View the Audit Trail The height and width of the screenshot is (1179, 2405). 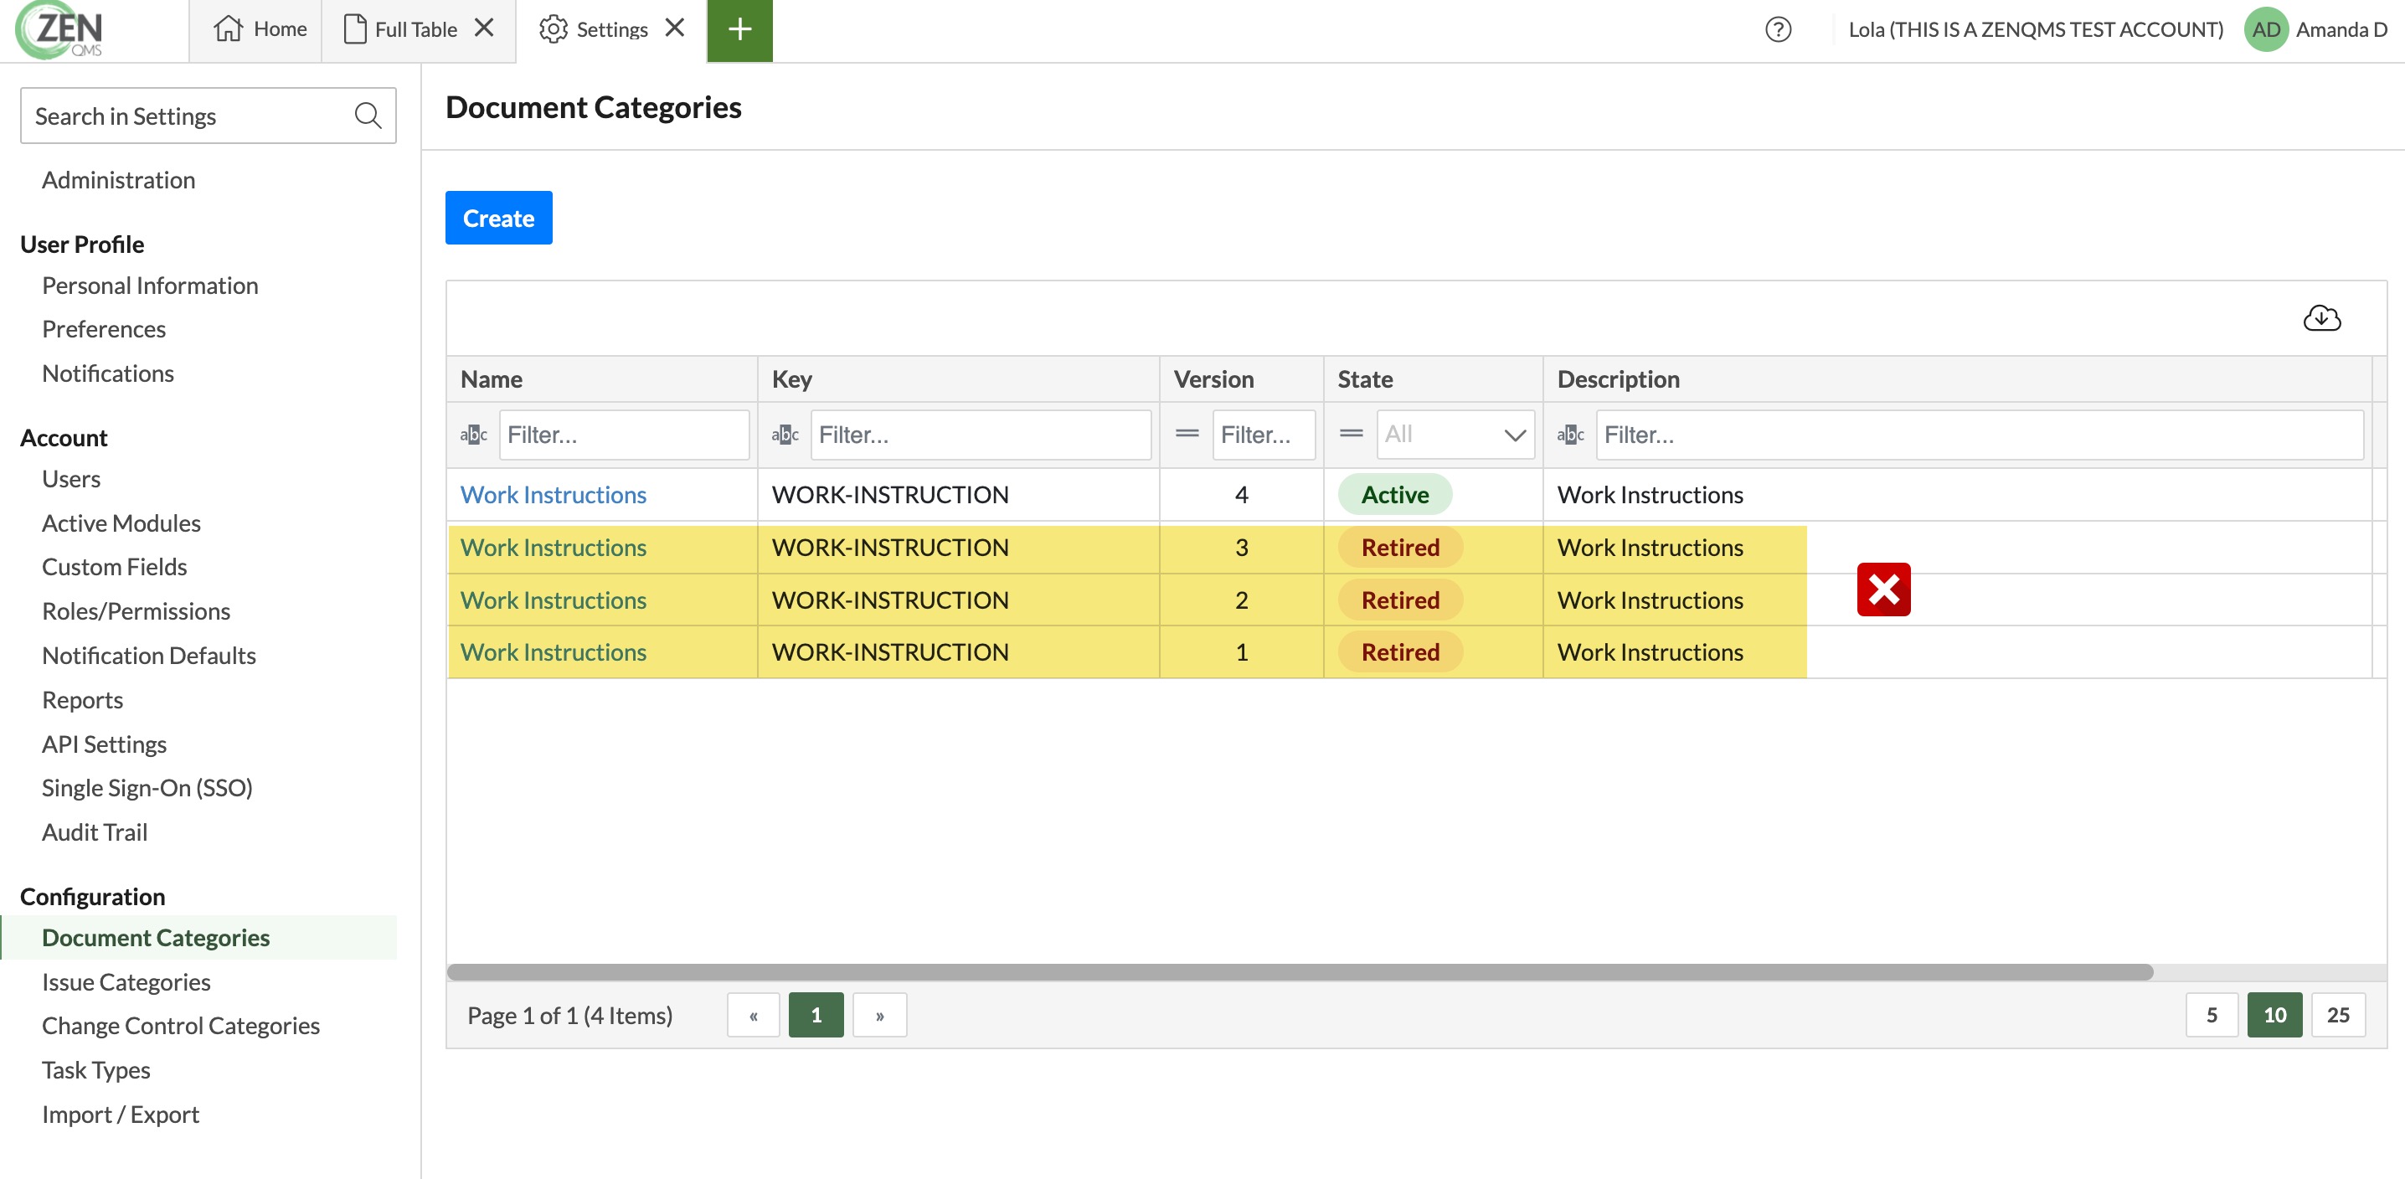(x=95, y=831)
